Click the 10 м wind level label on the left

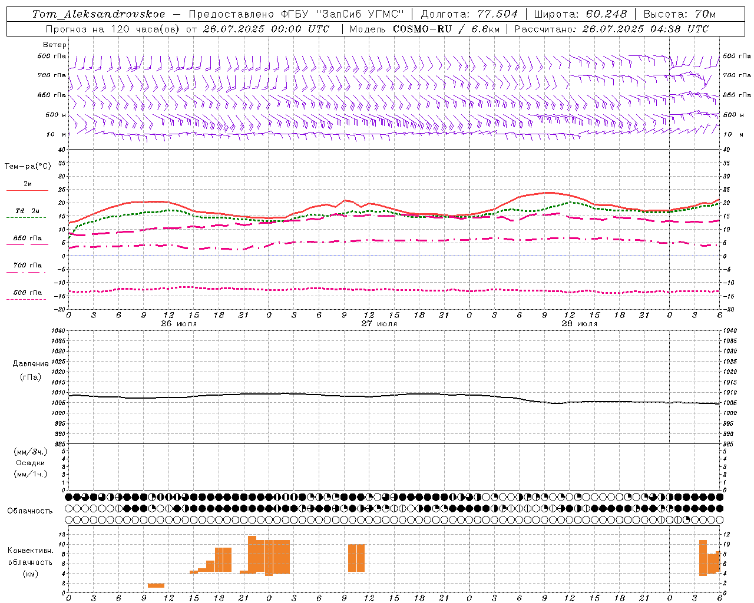point(57,134)
